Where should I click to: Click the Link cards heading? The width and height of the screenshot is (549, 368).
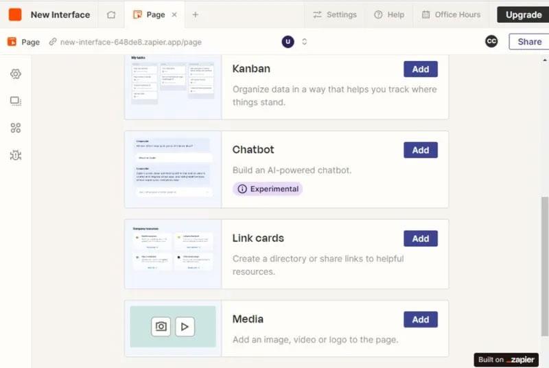point(258,238)
